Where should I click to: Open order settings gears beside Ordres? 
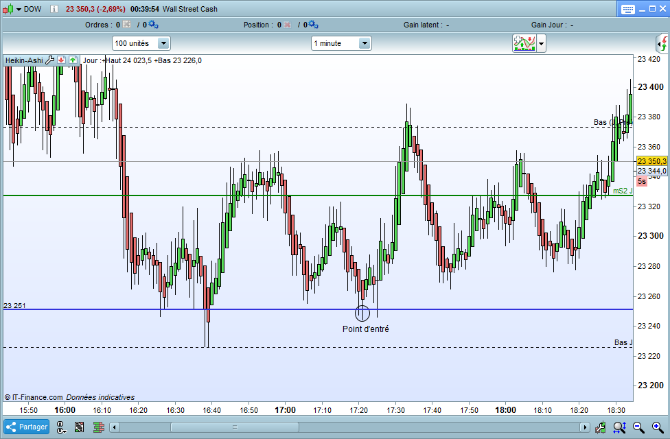[153, 24]
